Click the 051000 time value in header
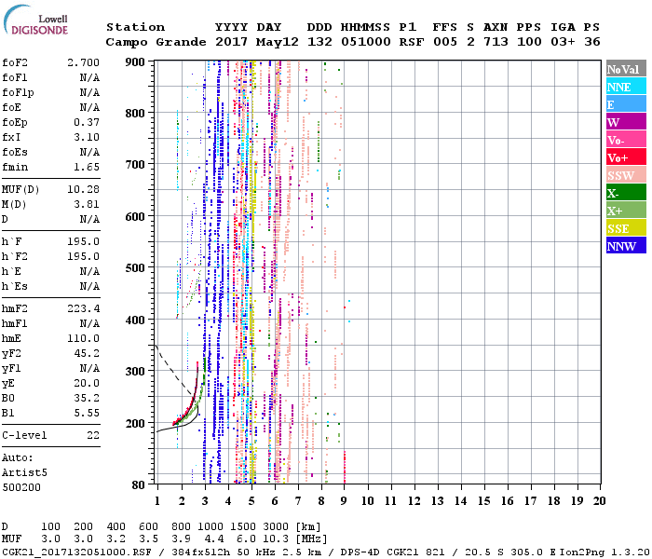This screenshot has height=559, width=652. 366,42
